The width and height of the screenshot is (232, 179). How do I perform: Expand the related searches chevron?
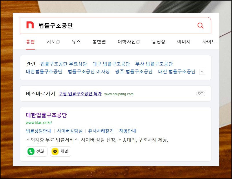[202, 72]
